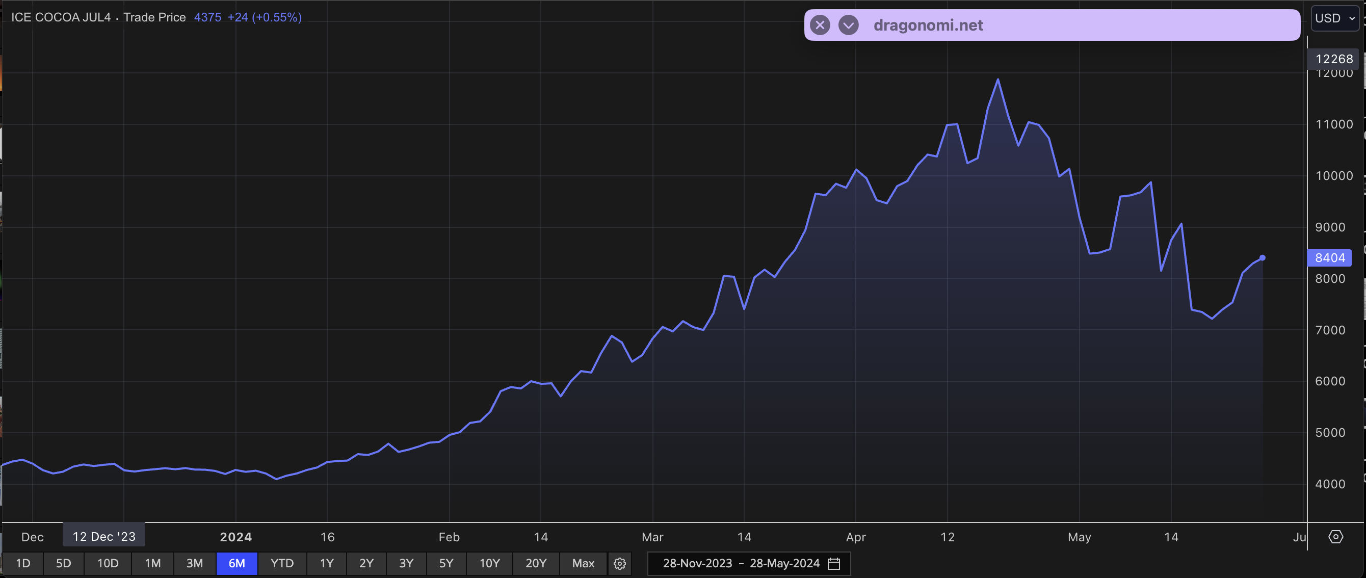Open chart range settings gear
1366x578 pixels.
point(619,563)
